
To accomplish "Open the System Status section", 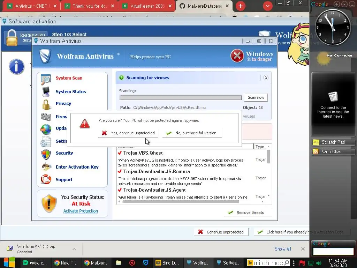I will click(70, 92).
